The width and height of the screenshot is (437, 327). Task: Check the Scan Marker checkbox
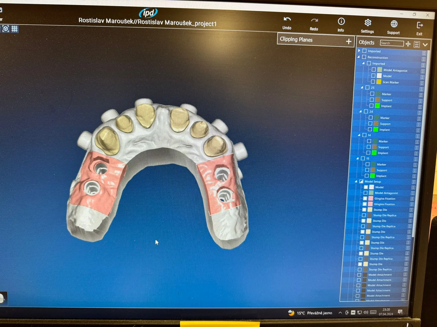coord(373,82)
